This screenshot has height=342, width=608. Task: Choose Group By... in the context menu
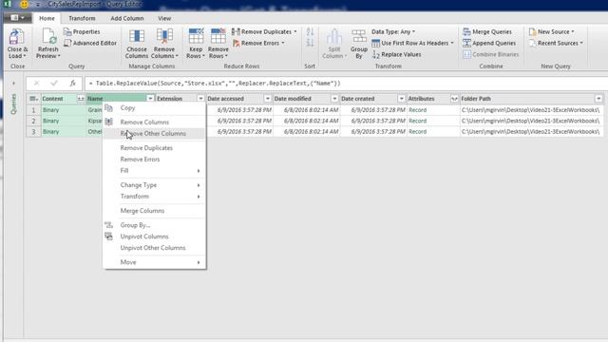154,225
